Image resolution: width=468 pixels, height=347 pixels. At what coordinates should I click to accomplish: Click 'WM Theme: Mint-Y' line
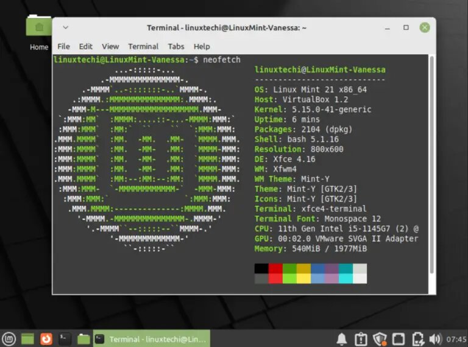292,179
